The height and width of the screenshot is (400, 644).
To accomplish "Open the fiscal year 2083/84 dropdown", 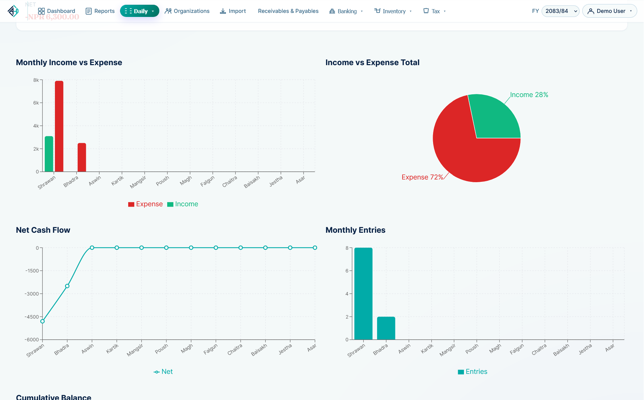I will 561,11.
